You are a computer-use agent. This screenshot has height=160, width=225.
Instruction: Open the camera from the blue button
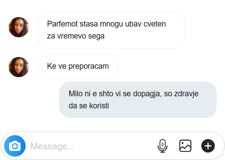(15, 146)
